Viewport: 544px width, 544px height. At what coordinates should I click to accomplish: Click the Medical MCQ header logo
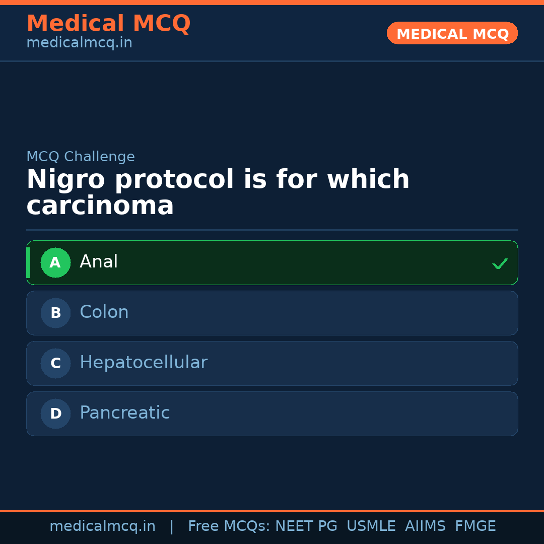point(108,23)
